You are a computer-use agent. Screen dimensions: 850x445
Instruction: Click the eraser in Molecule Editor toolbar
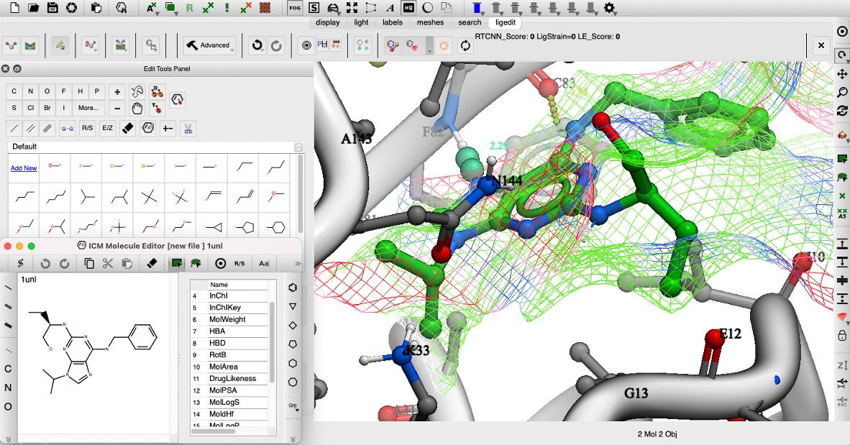[152, 263]
